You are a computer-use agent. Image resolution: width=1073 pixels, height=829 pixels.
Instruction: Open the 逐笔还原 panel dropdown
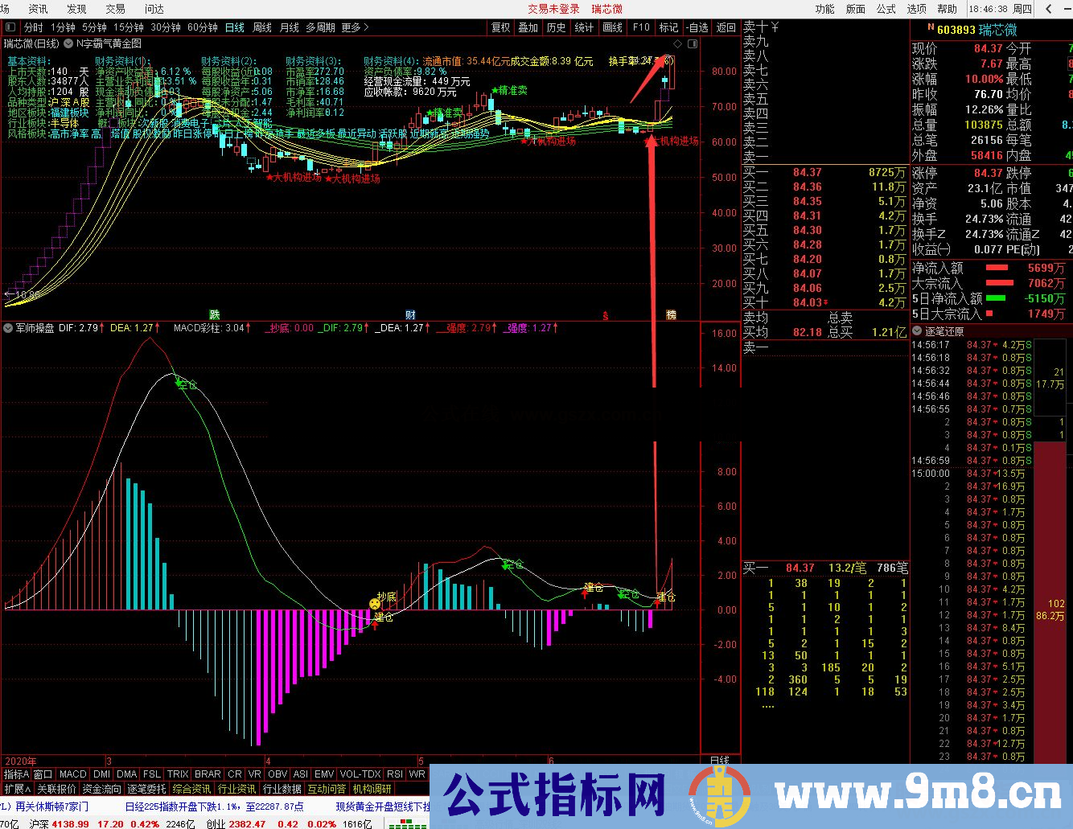pyautogui.click(x=917, y=331)
